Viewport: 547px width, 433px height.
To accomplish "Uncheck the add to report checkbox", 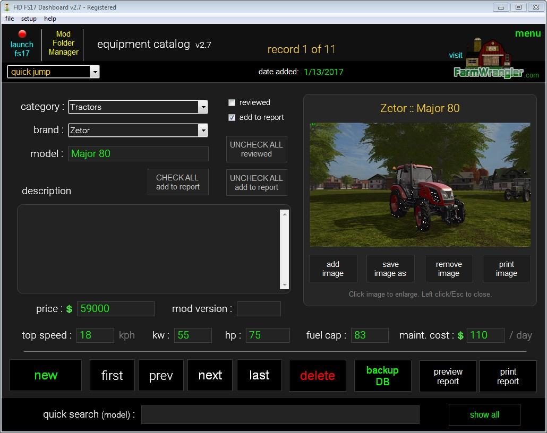I will [x=232, y=118].
